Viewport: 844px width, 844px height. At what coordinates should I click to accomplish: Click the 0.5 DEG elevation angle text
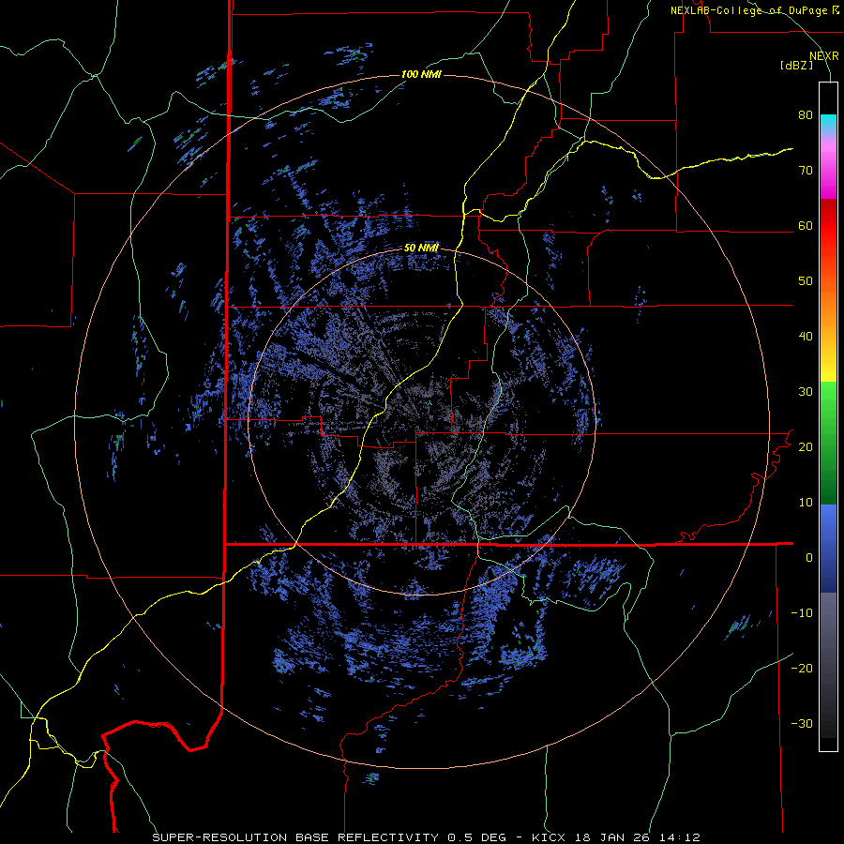(476, 837)
